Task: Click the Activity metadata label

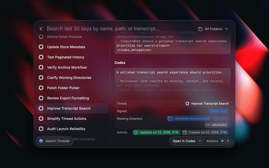Action: (122, 132)
